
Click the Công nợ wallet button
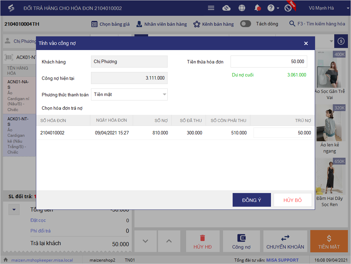[x=241, y=241]
